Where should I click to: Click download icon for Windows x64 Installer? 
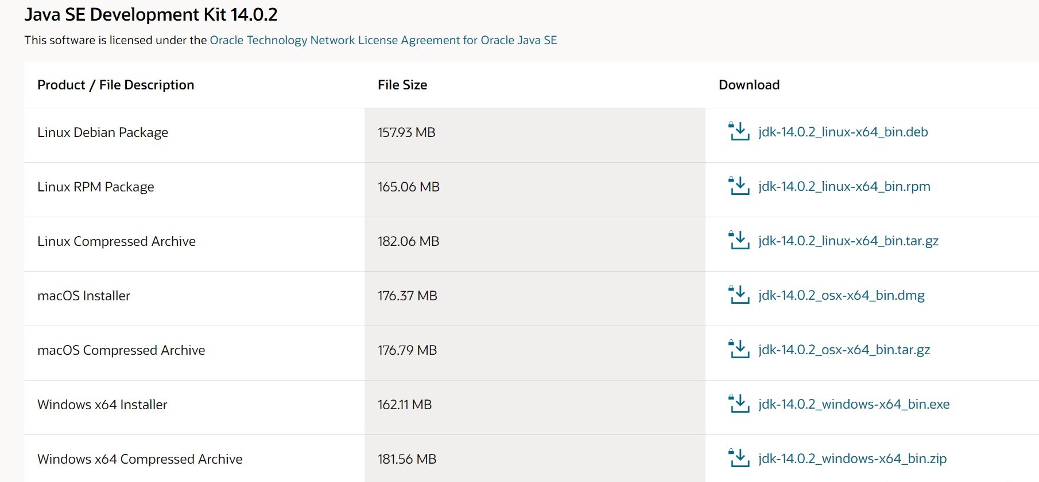click(x=739, y=404)
